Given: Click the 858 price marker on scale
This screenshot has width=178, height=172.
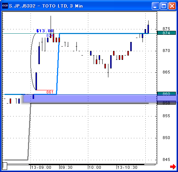Looking at the screenshot, I should (x=166, y=103).
